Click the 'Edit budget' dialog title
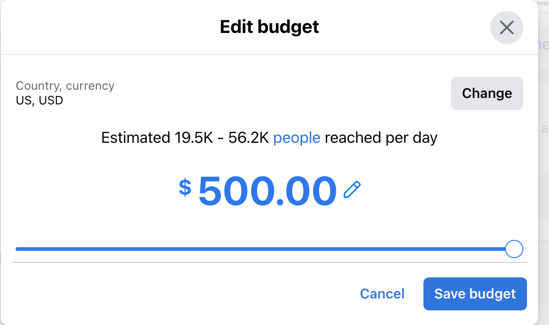 coord(269,27)
